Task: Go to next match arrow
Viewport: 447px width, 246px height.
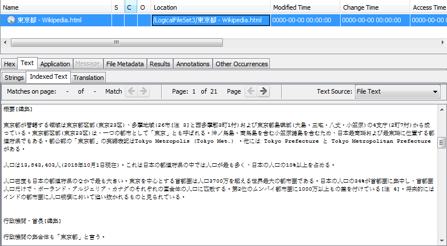Action: 143,91
